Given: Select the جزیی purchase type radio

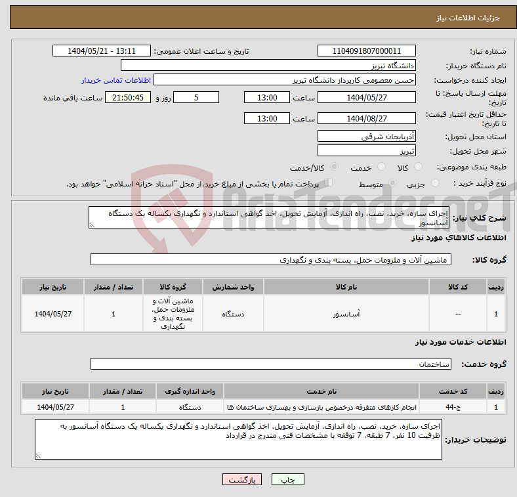Looking at the screenshot, I should 435,183.
